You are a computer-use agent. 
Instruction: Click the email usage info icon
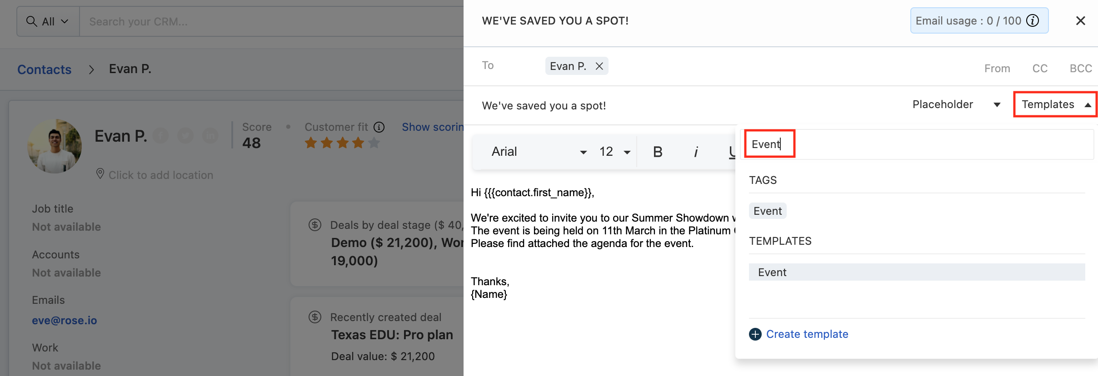(x=1033, y=21)
